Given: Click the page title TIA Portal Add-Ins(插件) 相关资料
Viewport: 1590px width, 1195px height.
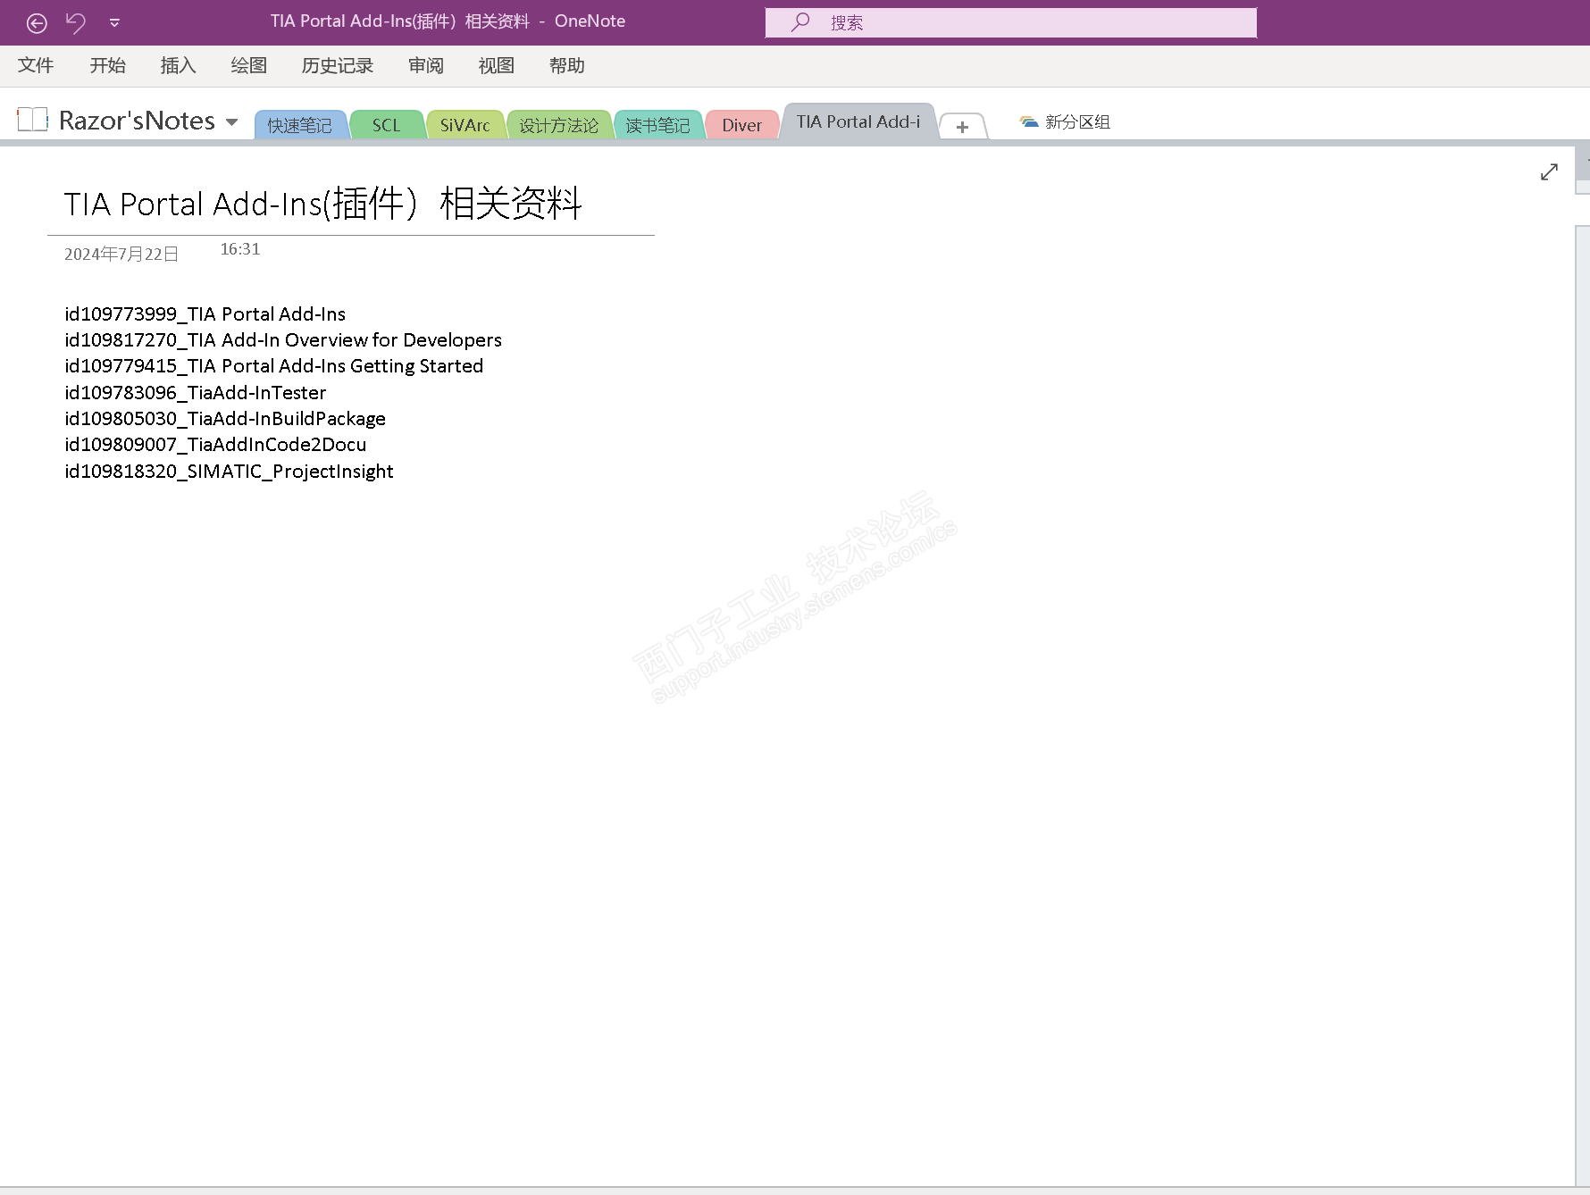Looking at the screenshot, I should (322, 204).
